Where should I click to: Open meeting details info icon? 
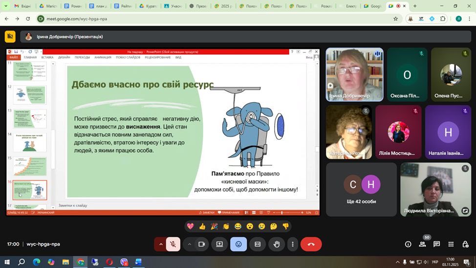point(408,244)
